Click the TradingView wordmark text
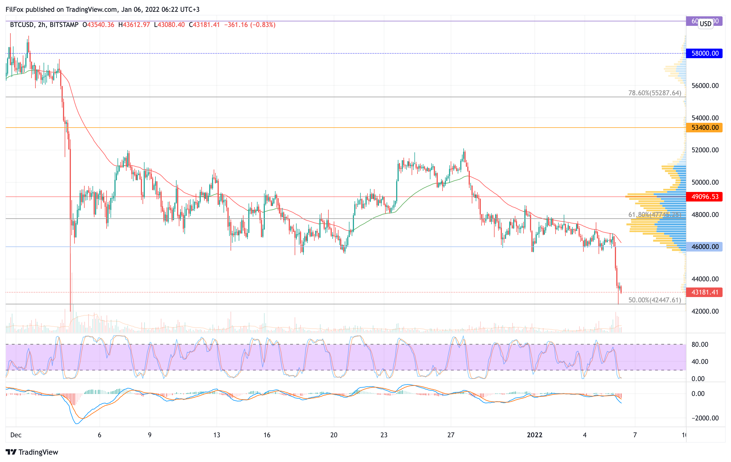Image resolution: width=731 pixels, height=462 pixels. tap(38, 452)
